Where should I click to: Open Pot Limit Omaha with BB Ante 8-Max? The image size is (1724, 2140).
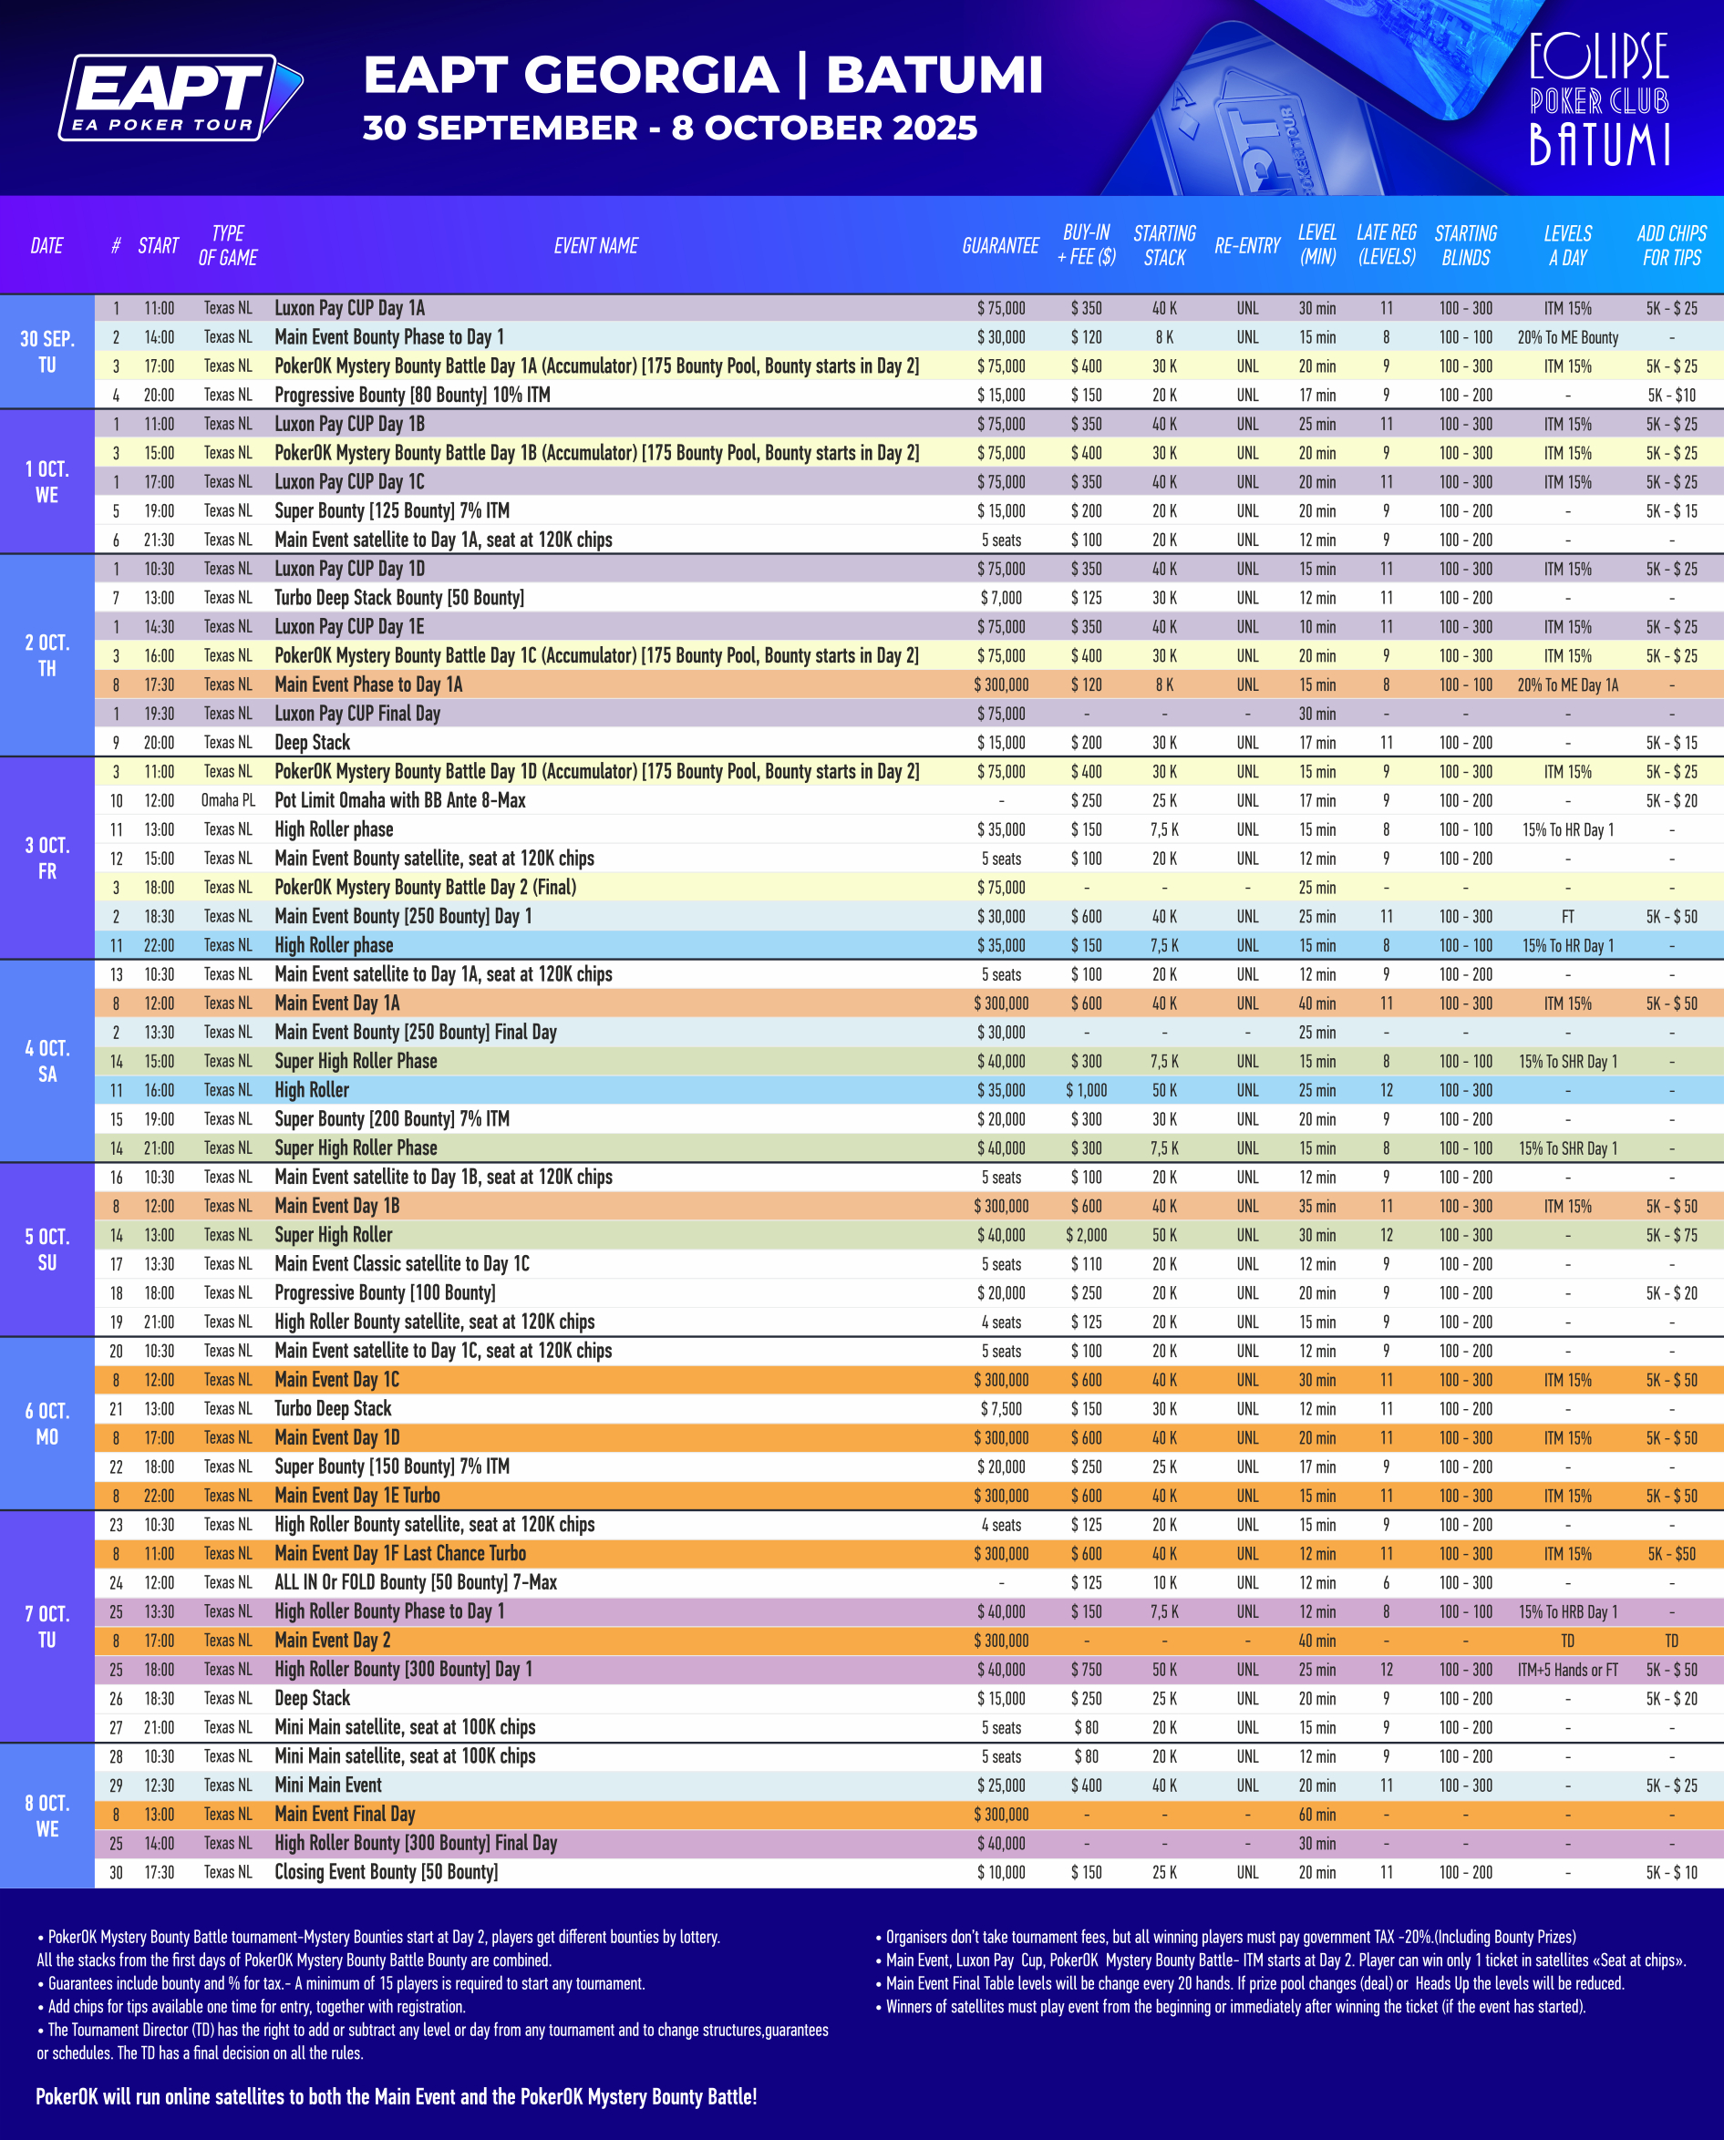pos(400,800)
